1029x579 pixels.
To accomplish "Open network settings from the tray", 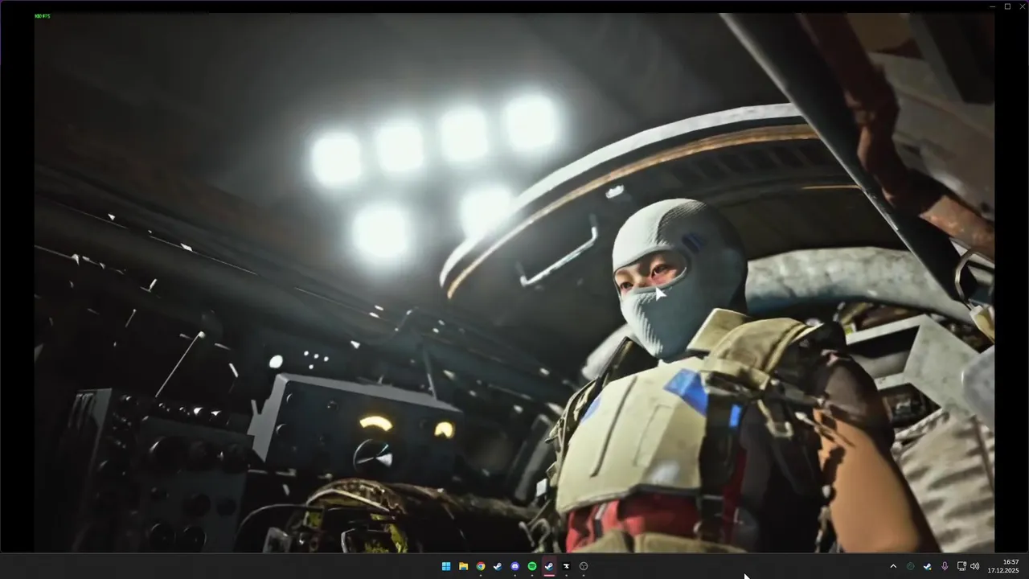I will [961, 566].
